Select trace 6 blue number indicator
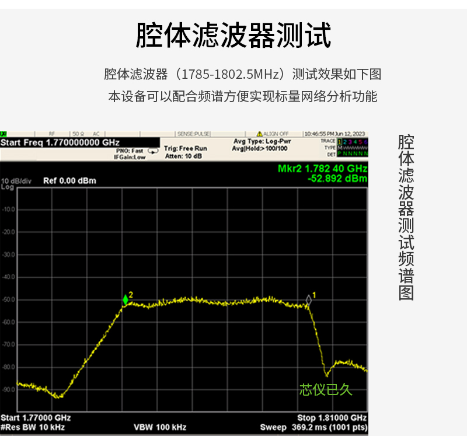The height and width of the screenshot is (436, 467). [x=366, y=142]
